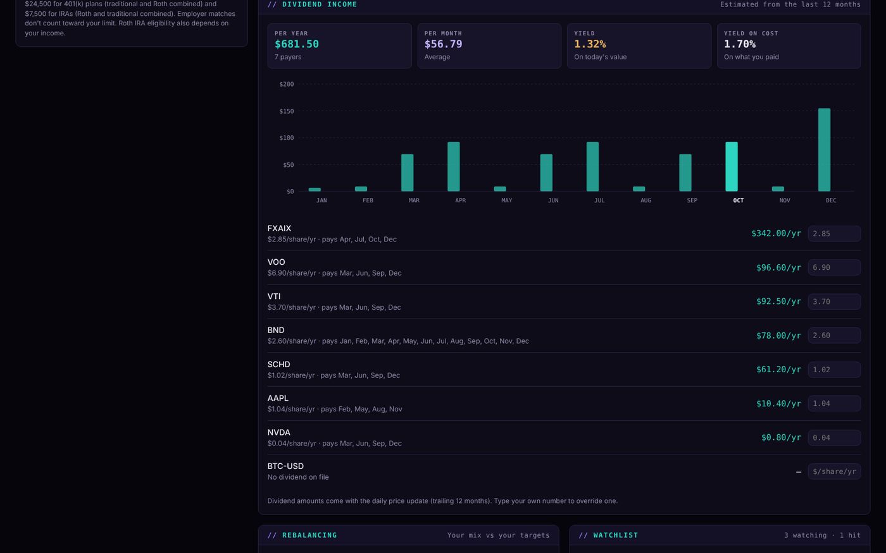Edit FXAIX dividend per share field
Screen dimensions: 886x553
click(834, 234)
